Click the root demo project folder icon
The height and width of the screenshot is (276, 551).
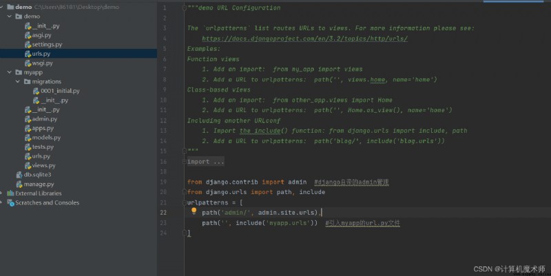tap(10, 7)
